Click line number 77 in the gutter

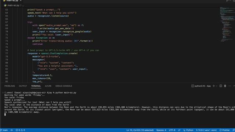7,54
